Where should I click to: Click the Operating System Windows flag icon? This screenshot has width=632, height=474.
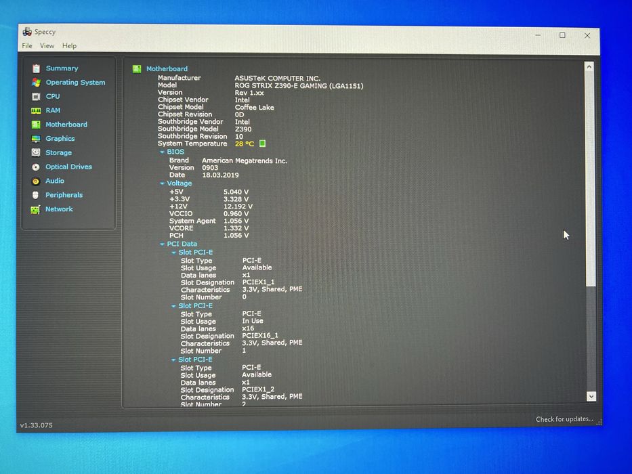(x=37, y=82)
